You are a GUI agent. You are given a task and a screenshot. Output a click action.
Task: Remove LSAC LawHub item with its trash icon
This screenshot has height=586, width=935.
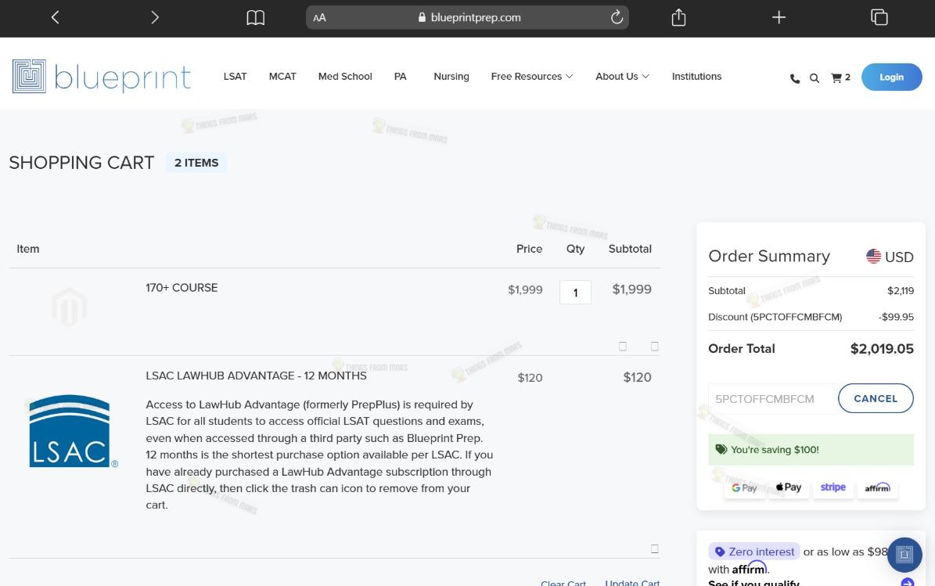(x=655, y=548)
